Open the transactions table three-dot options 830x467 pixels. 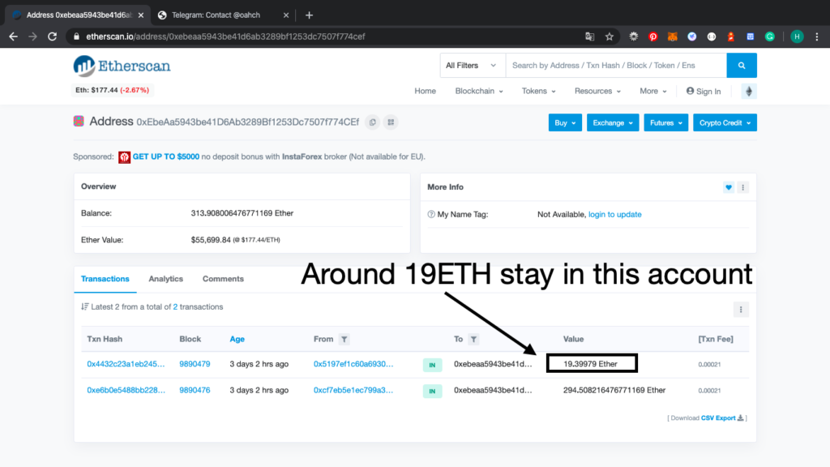pyautogui.click(x=741, y=310)
